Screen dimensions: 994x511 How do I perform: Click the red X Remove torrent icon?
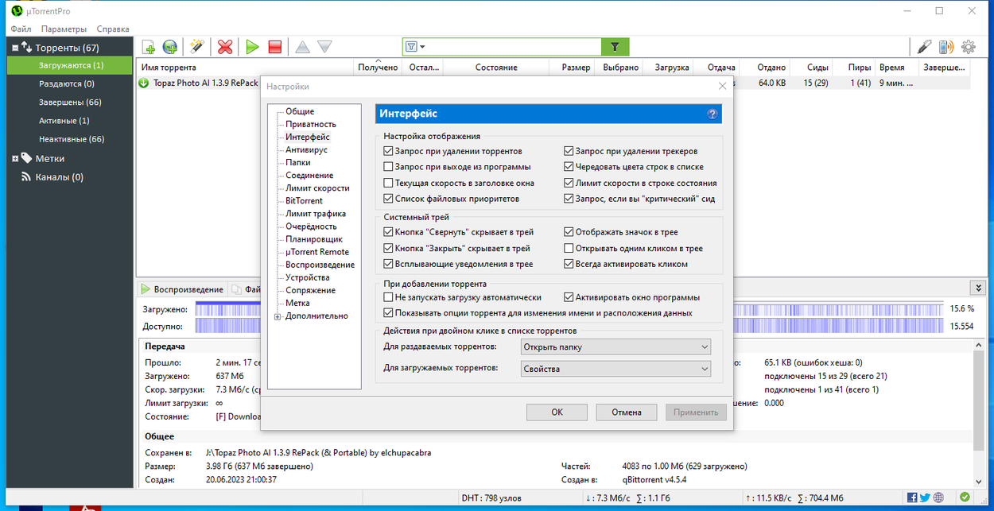(x=225, y=47)
